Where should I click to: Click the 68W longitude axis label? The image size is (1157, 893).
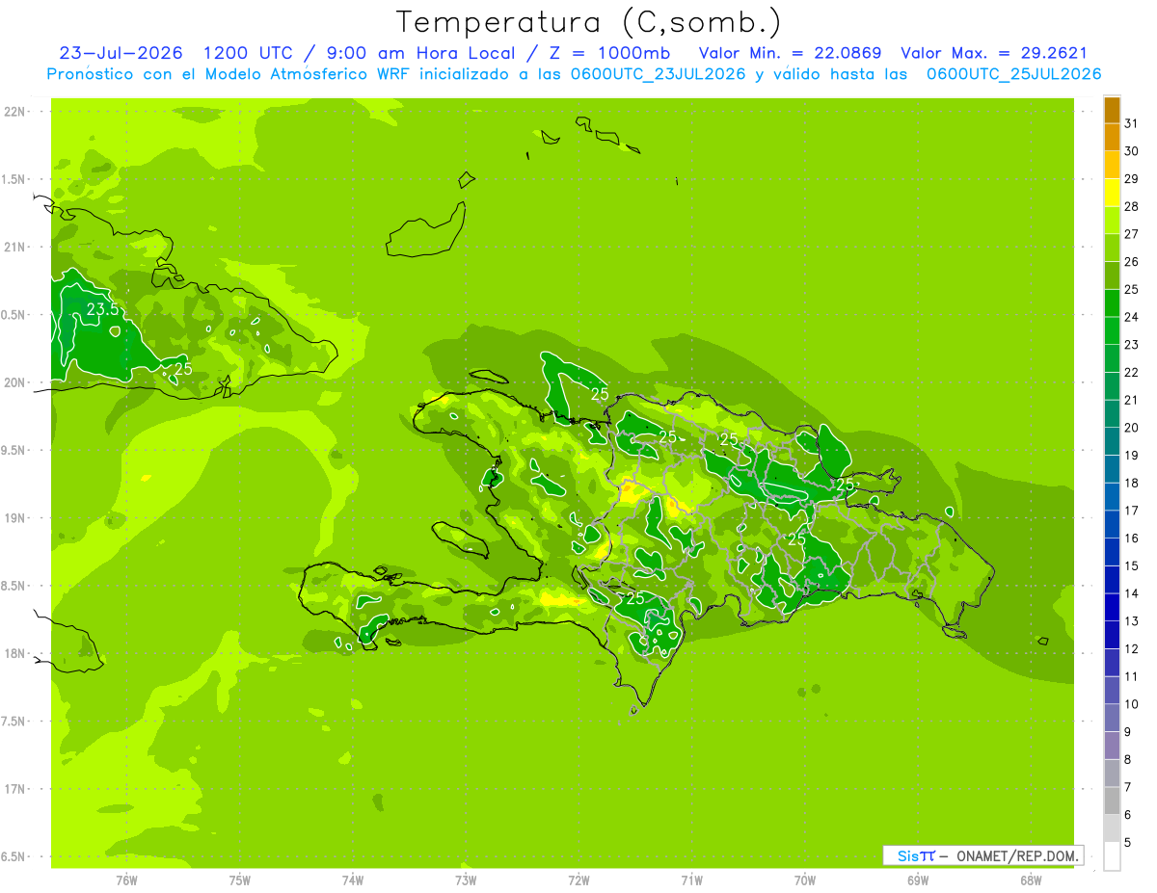pyautogui.click(x=1031, y=880)
